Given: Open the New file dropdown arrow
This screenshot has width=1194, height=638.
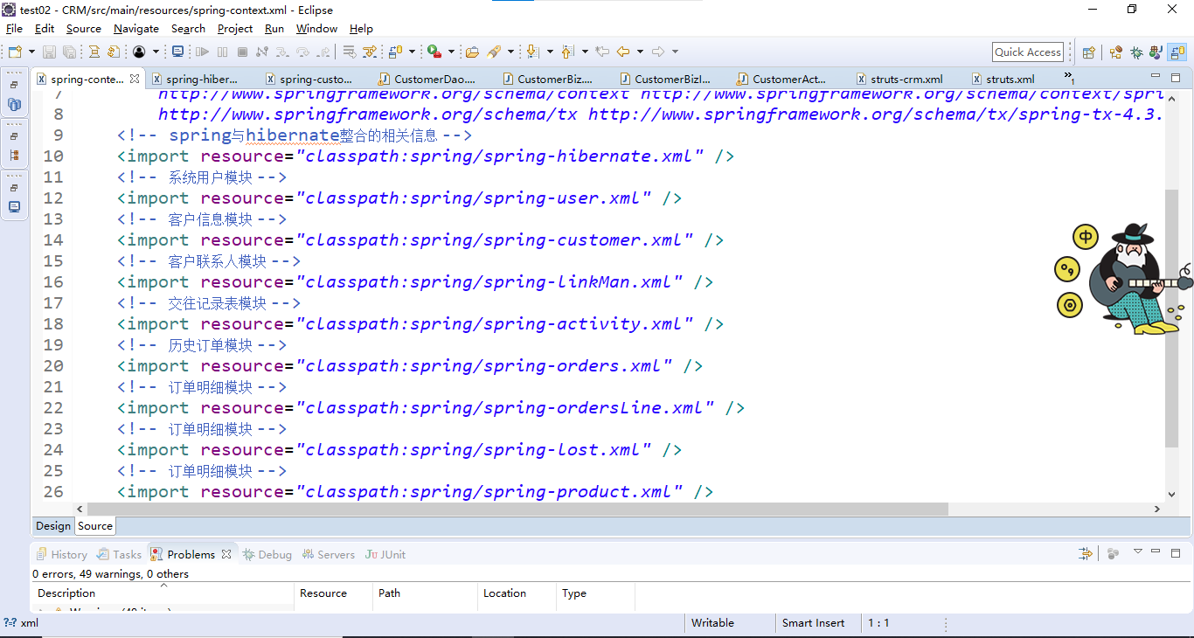Looking at the screenshot, I should click(x=31, y=52).
